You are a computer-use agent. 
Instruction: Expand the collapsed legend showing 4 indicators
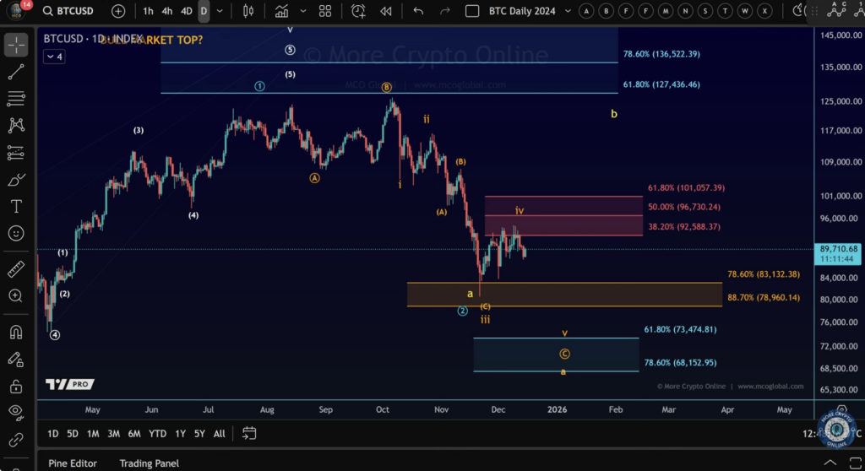tap(54, 57)
